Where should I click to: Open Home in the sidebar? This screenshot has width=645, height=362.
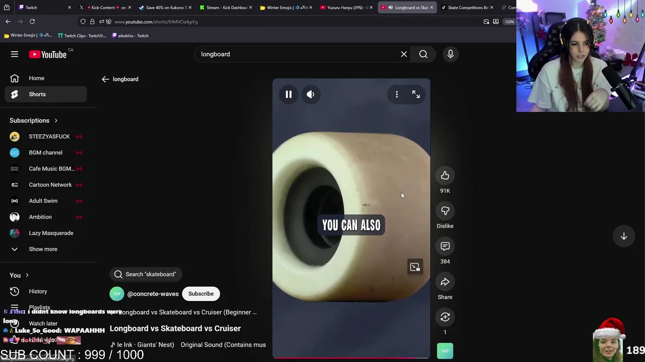(x=46, y=78)
